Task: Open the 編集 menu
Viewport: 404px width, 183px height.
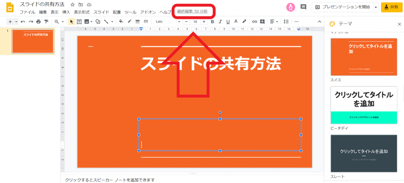Action: (43, 12)
